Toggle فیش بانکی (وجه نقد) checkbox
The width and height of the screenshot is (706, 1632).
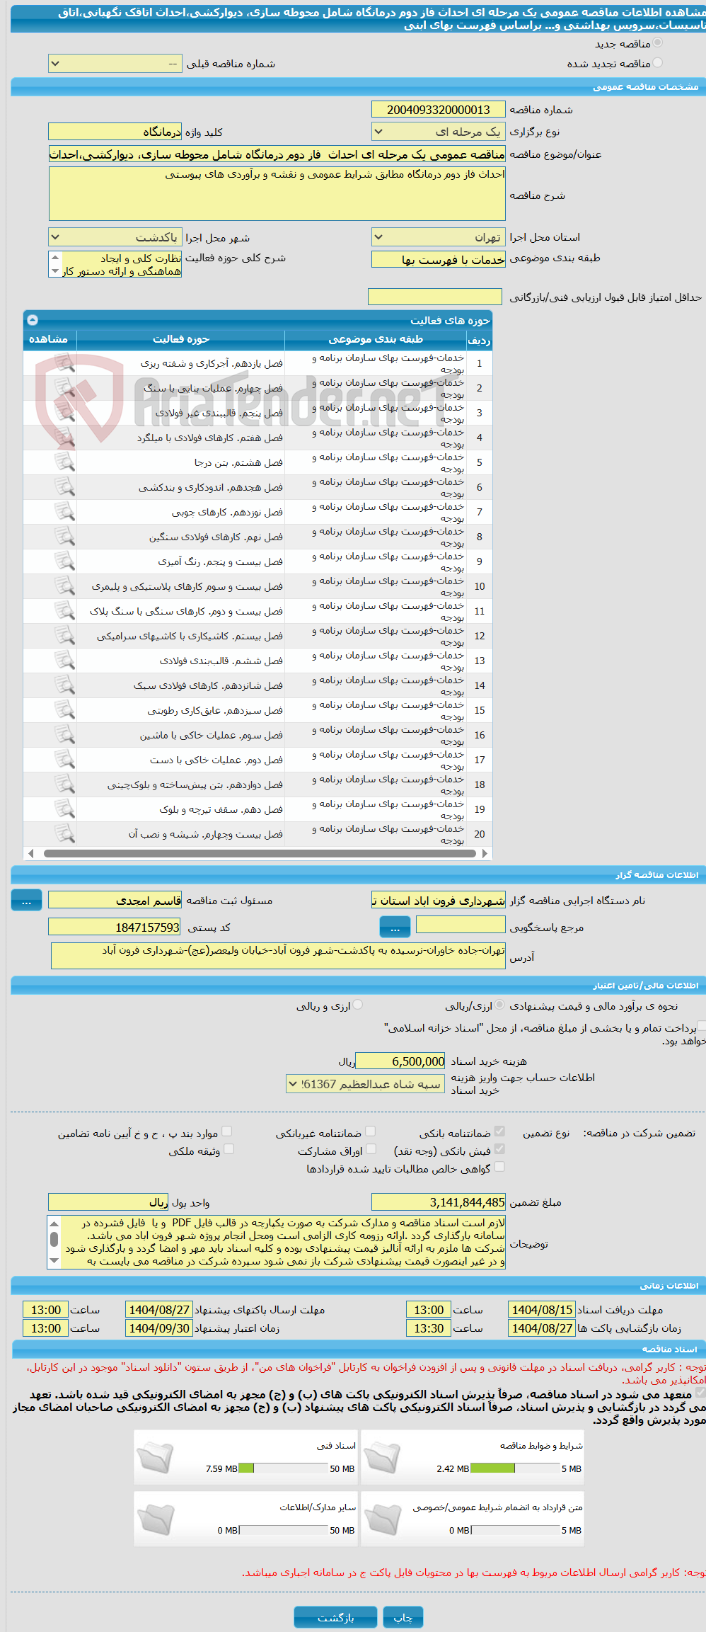tap(499, 1149)
